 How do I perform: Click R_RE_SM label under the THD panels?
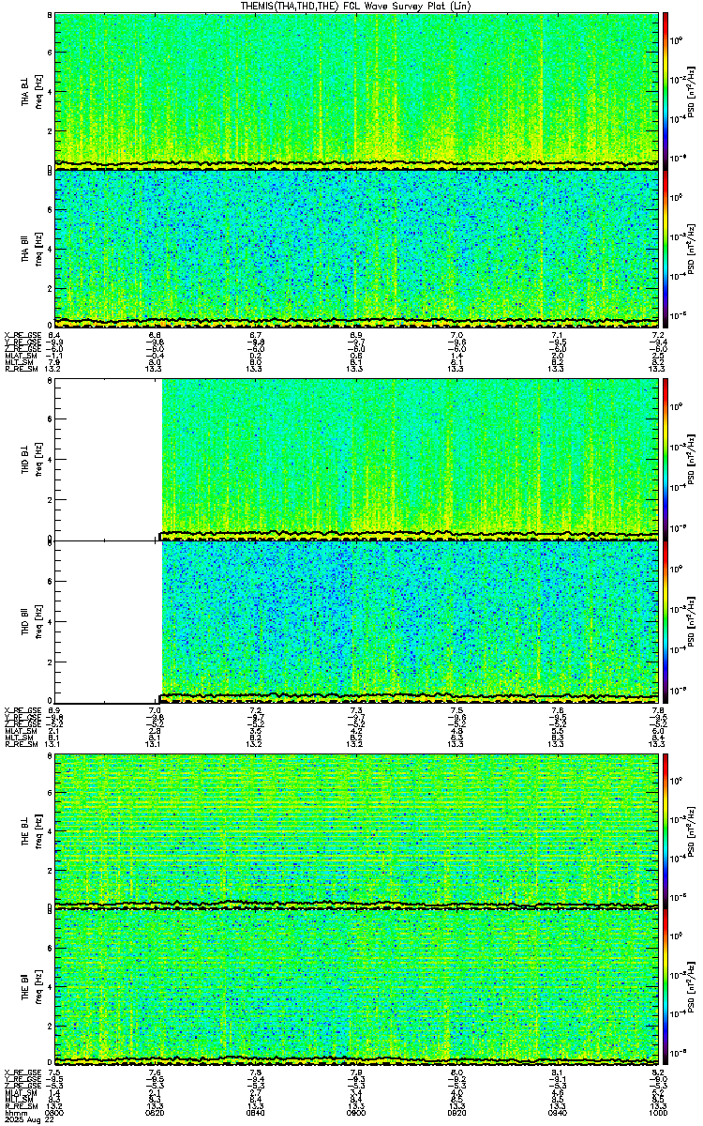(21, 743)
